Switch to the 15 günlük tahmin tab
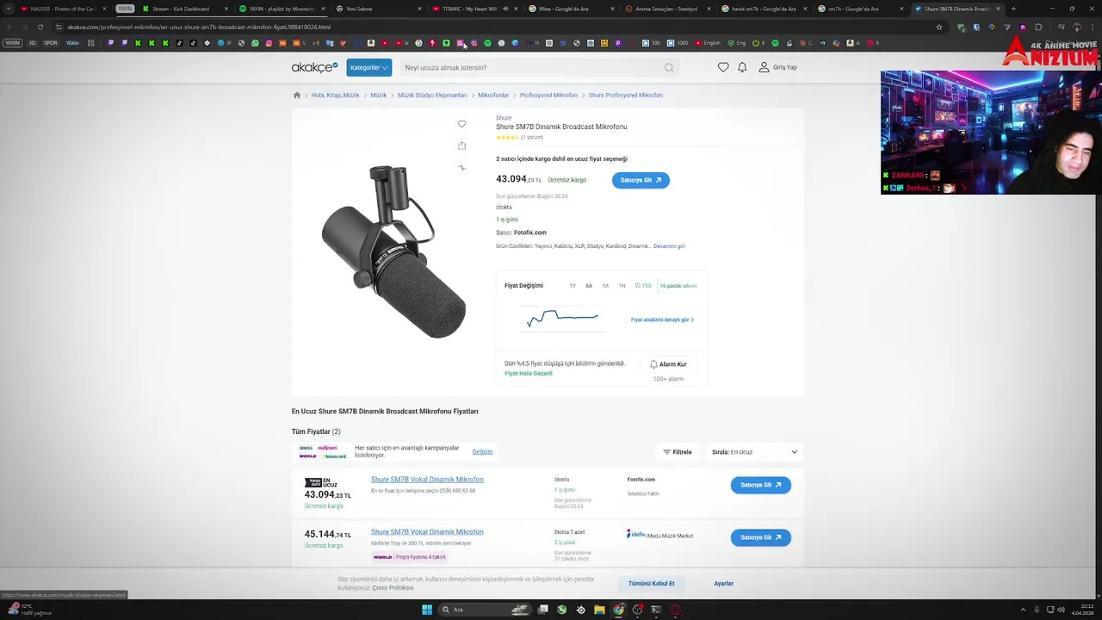Viewport: 1102px width, 620px height. tap(678, 286)
